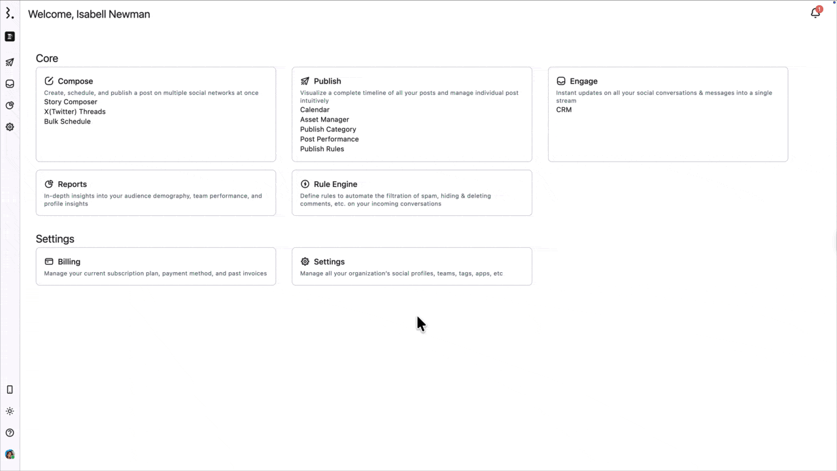Image resolution: width=837 pixels, height=471 pixels.
Task: Click the mobile device icon in sidebar
Action: point(10,390)
